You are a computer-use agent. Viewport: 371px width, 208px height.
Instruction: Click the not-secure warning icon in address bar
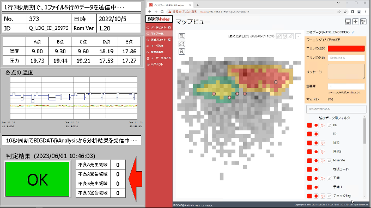point(169,11)
